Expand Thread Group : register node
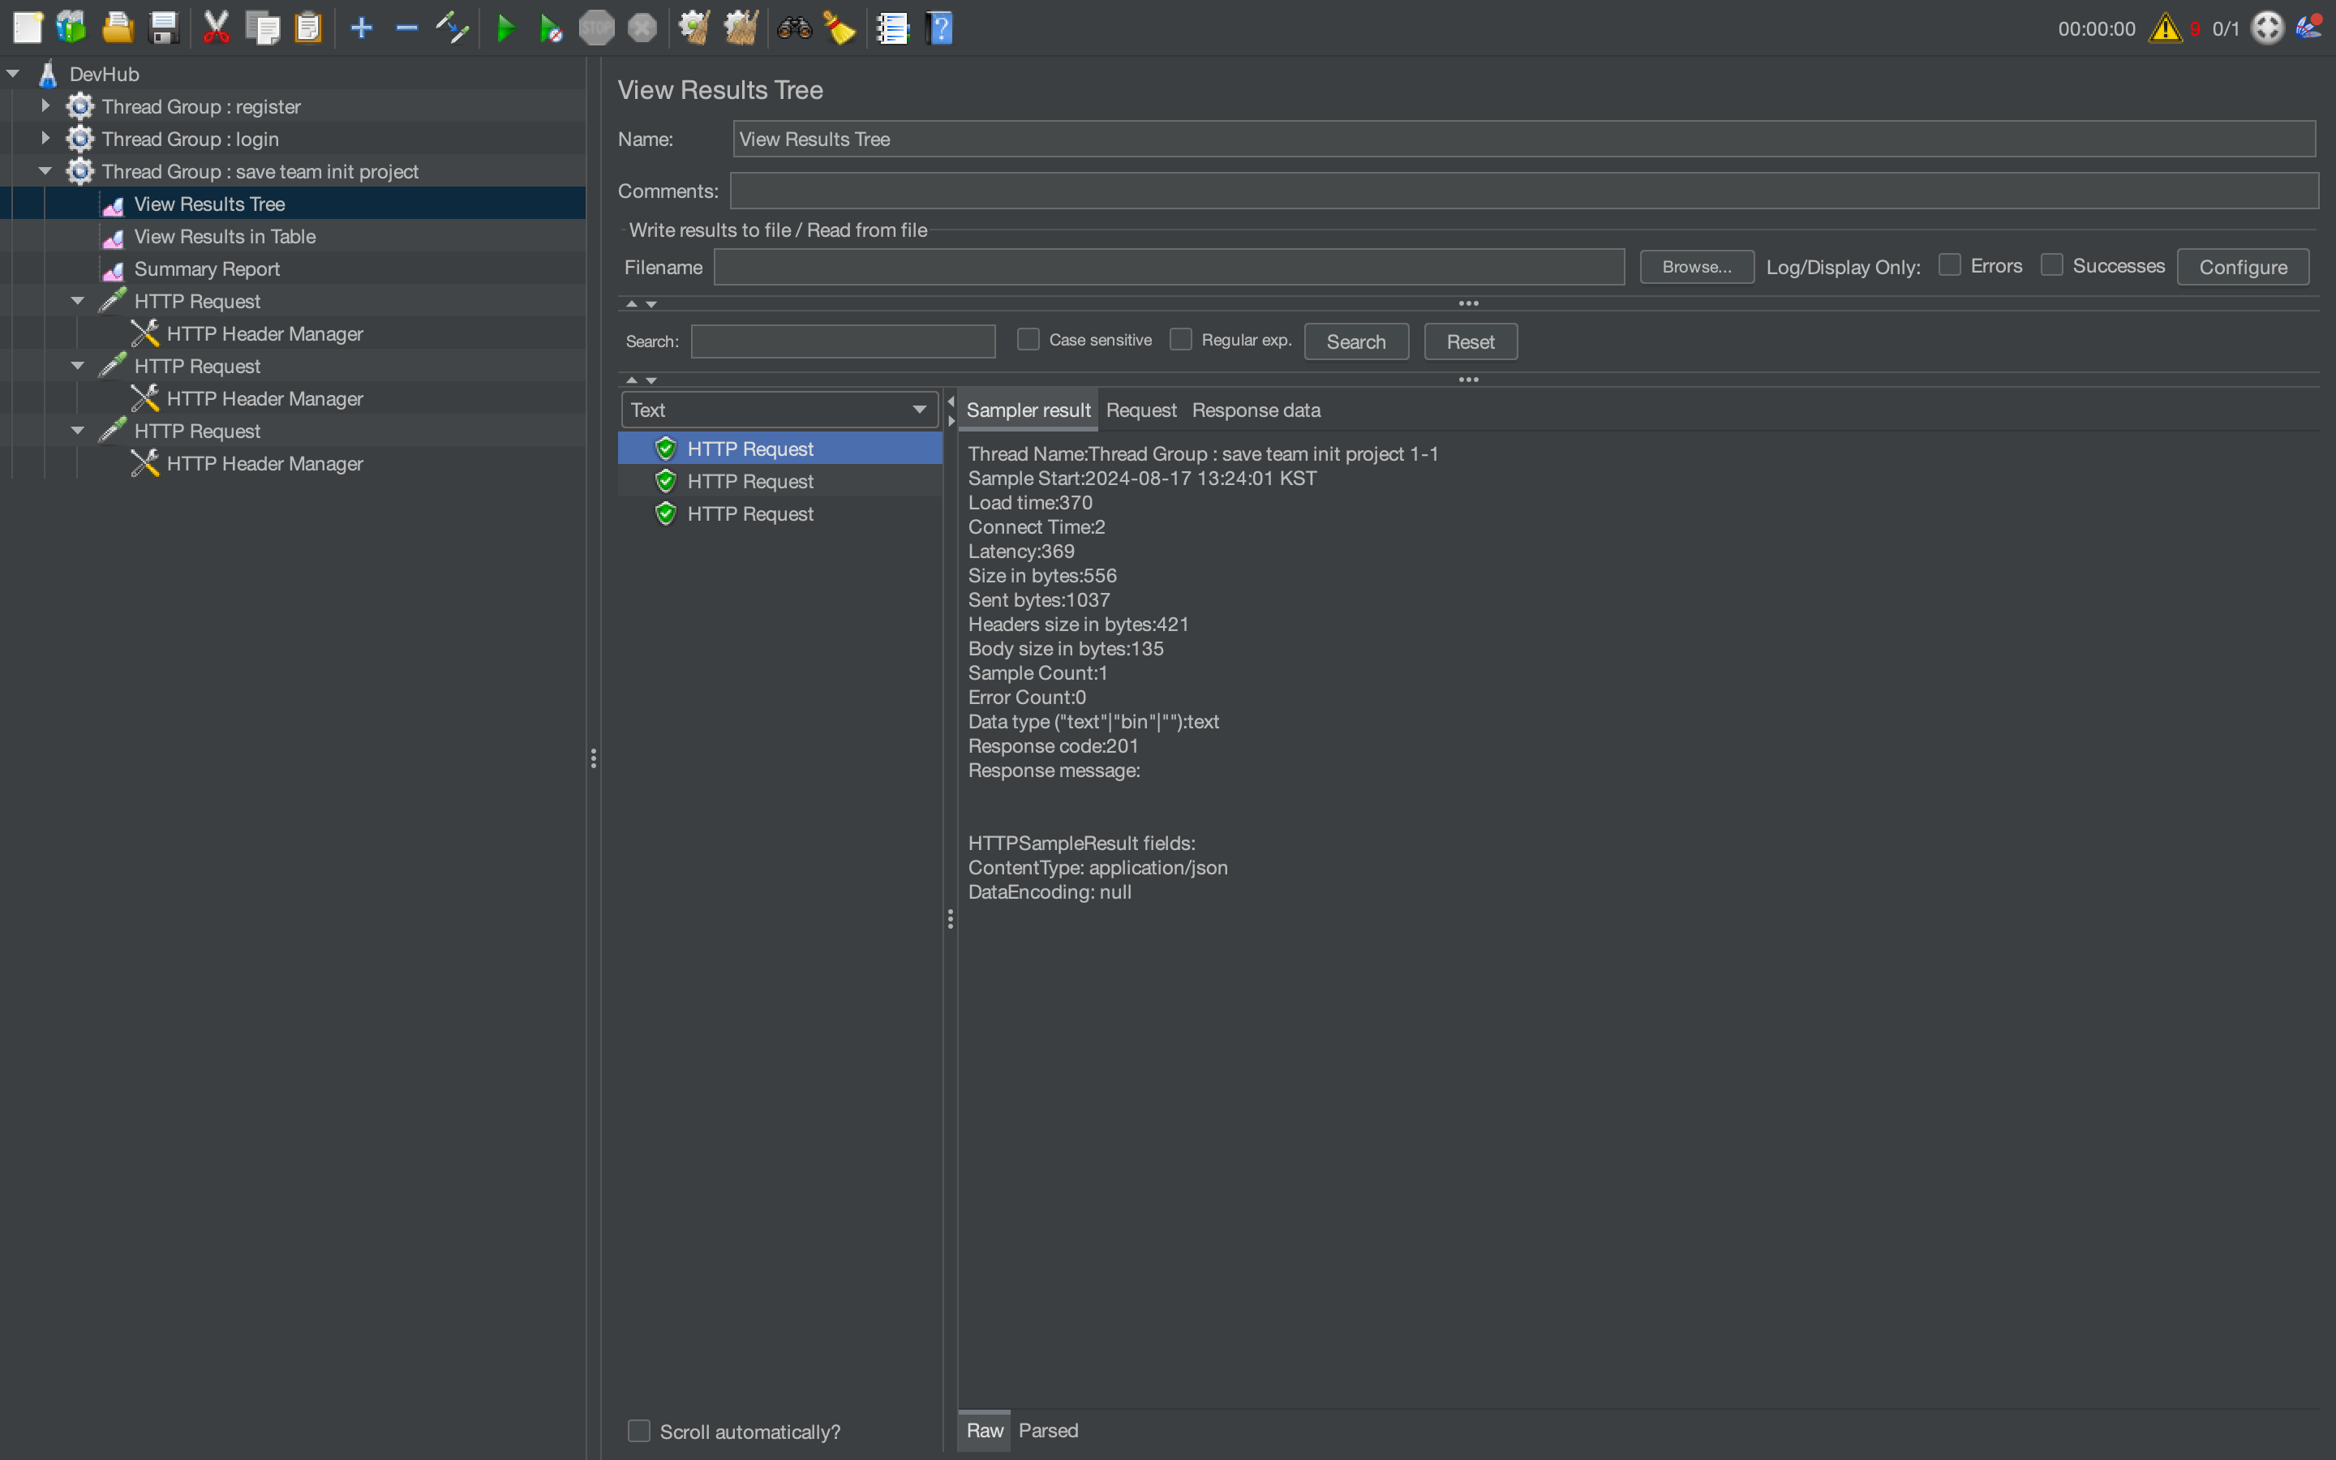 [45, 106]
